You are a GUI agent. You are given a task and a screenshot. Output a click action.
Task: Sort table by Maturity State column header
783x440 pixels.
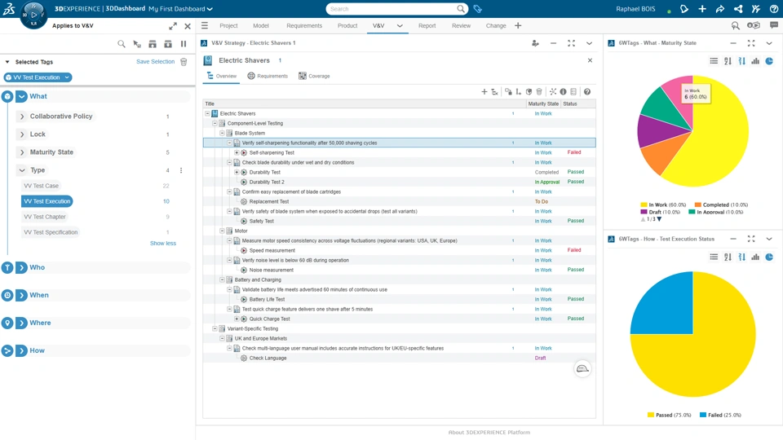point(543,103)
